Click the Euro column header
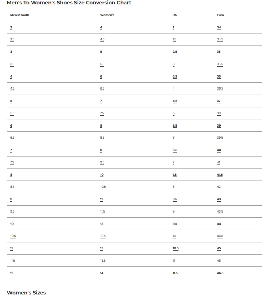 220,15
